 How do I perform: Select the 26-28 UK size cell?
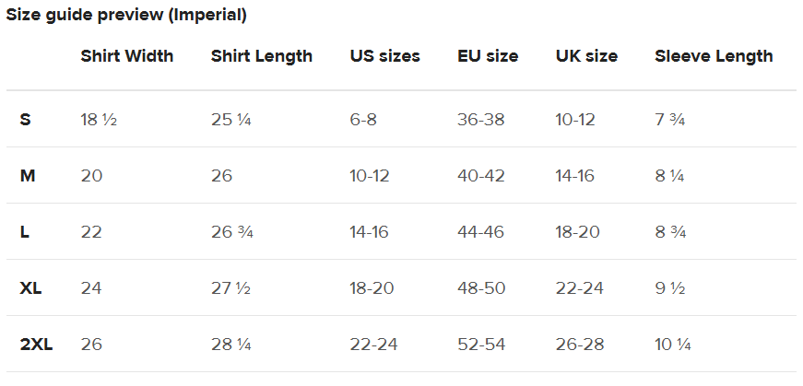580,345
